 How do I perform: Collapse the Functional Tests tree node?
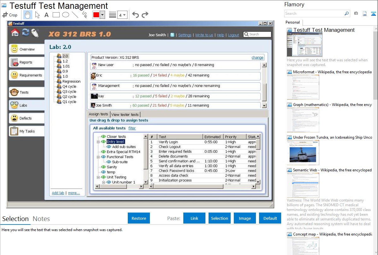pyautogui.click(x=98, y=157)
